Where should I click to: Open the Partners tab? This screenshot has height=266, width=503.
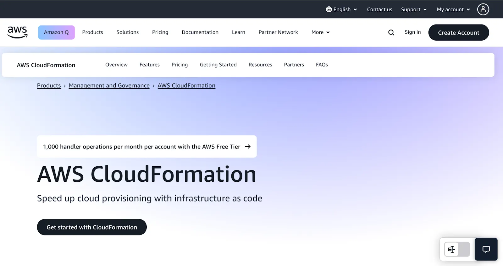(294, 64)
